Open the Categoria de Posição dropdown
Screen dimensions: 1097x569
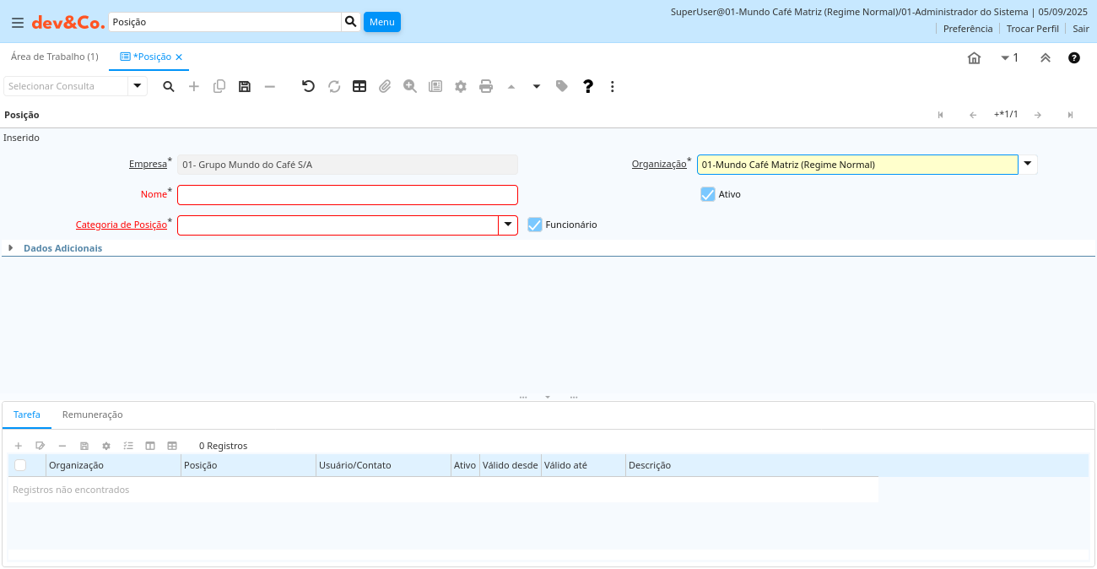click(x=508, y=225)
